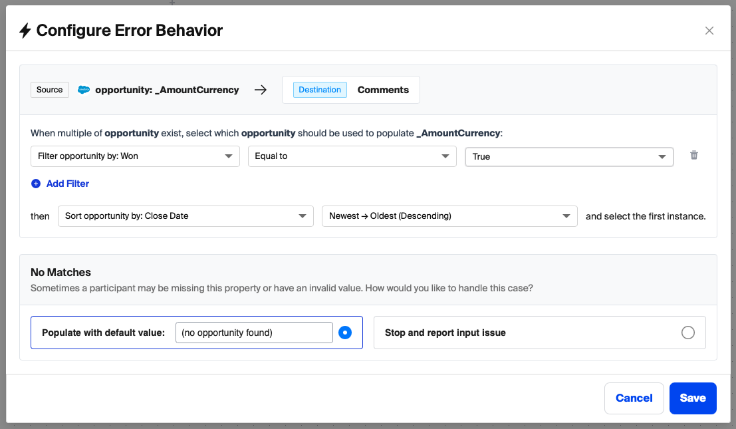Screen dimensions: 736x429
Task: Click the Source label tag
Action: click(x=50, y=90)
